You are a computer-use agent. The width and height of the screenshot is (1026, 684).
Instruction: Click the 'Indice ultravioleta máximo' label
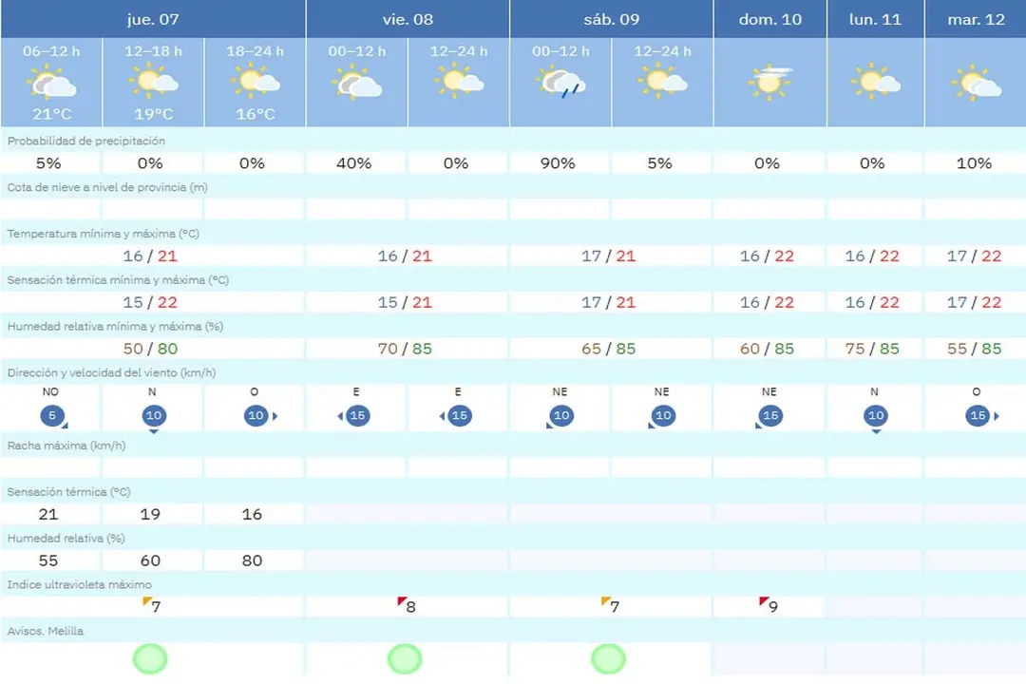pyautogui.click(x=79, y=584)
